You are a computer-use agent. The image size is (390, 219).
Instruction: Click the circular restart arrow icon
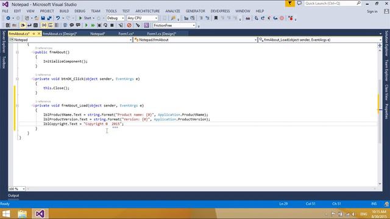click(x=105, y=26)
